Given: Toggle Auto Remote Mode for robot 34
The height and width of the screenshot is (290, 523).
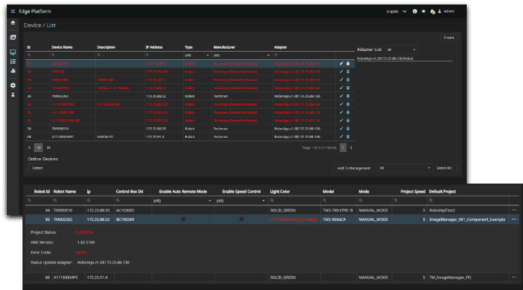Looking at the screenshot, I should 183,210.
